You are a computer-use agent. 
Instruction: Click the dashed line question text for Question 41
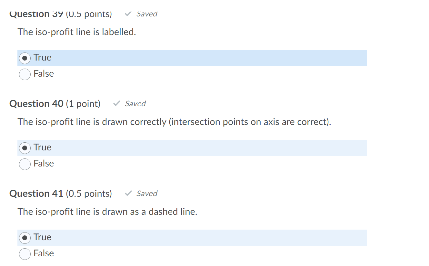pyautogui.click(x=107, y=212)
